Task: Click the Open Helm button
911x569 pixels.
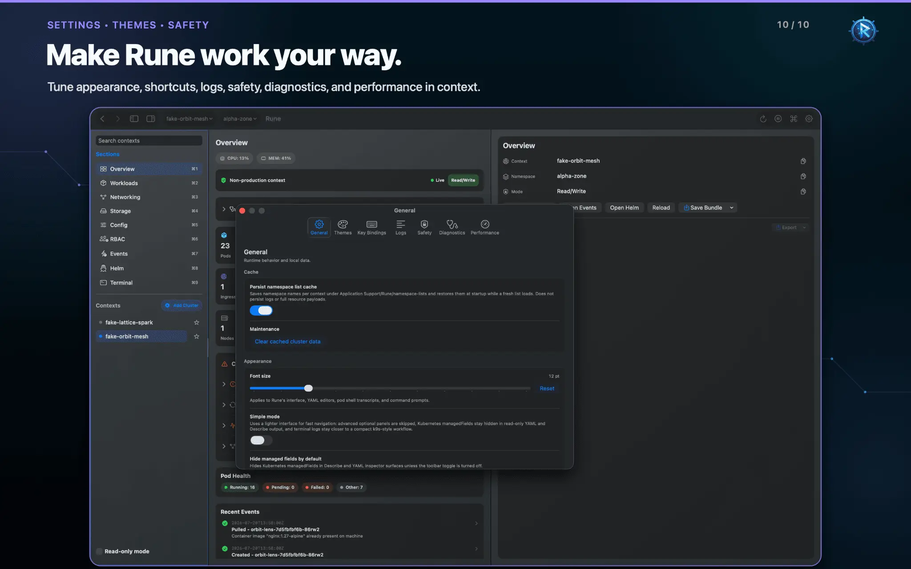Action: pyautogui.click(x=624, y=208)
